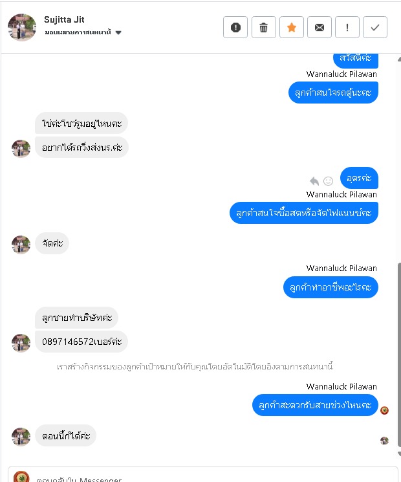The height and width of the screenshot is (482, 401).
Task: Toggle the orange star follow-up icon
Action: 291,27
